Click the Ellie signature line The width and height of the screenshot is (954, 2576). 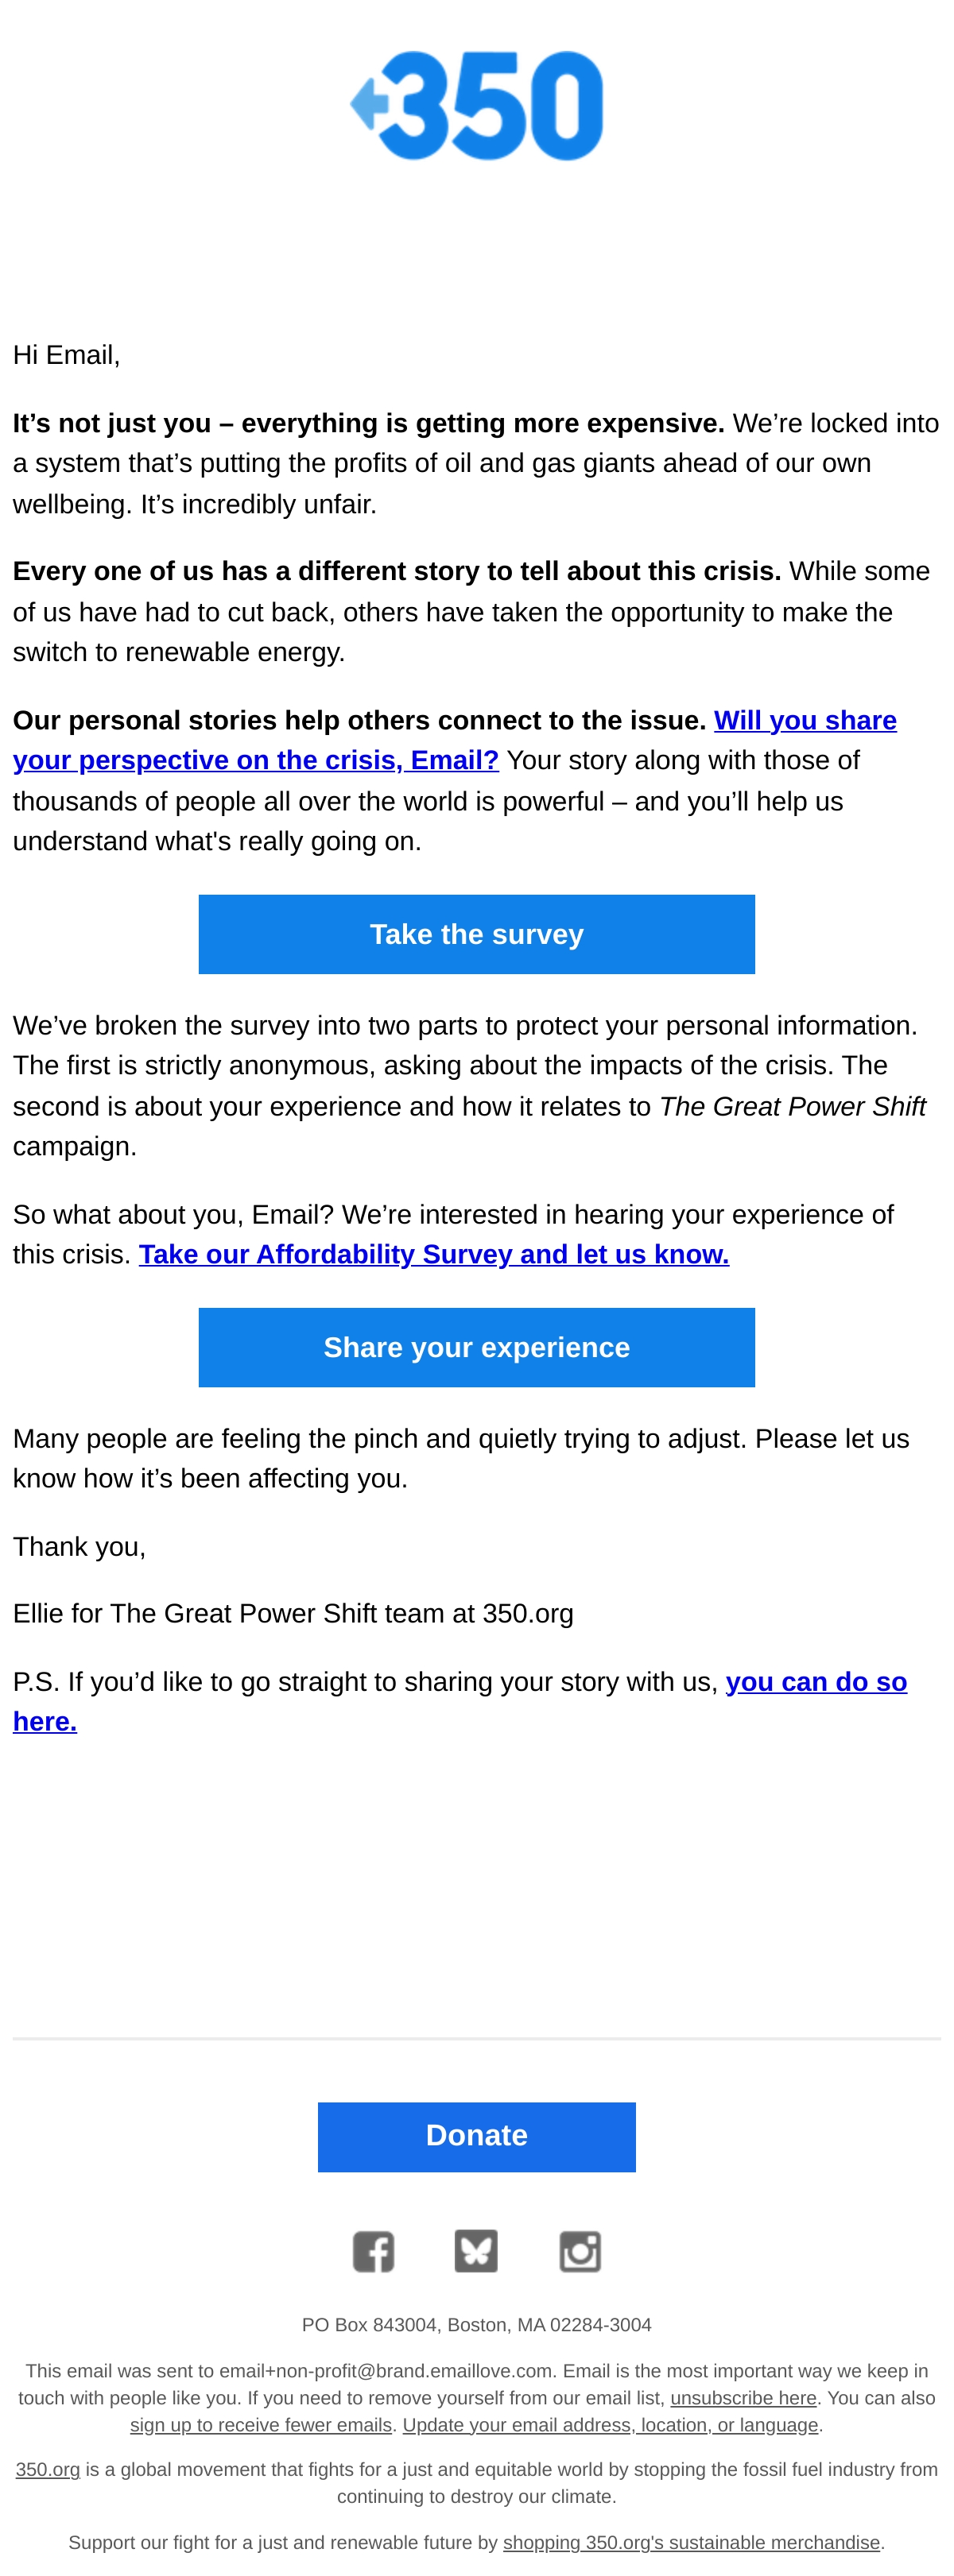[x=293, y=1614]
